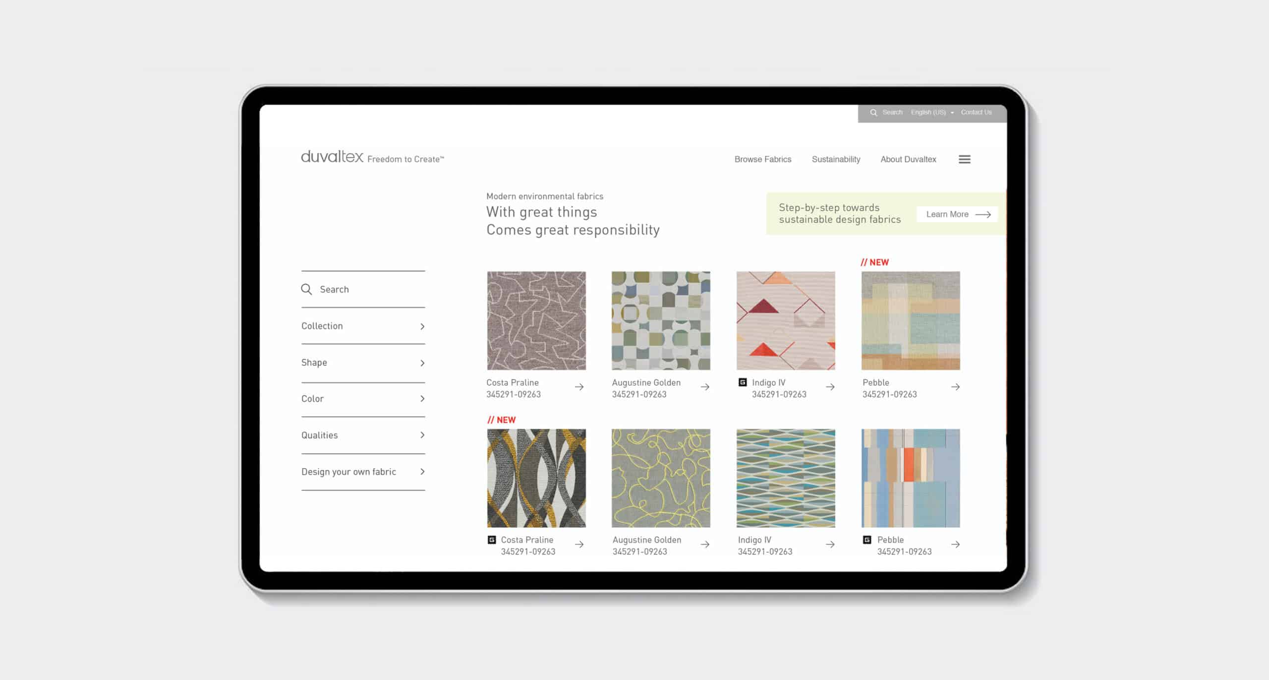Screen dimensions: 1269x680
Task: Click arrow beside first-row Augustine Golden
Action: click(x=704, y=387)
